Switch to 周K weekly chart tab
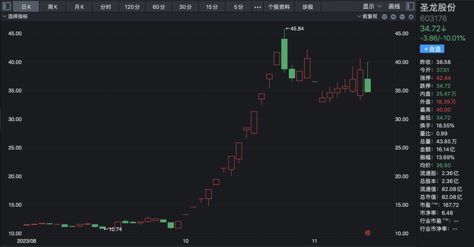This screenshot has width=474, height=247. [52, 7]
